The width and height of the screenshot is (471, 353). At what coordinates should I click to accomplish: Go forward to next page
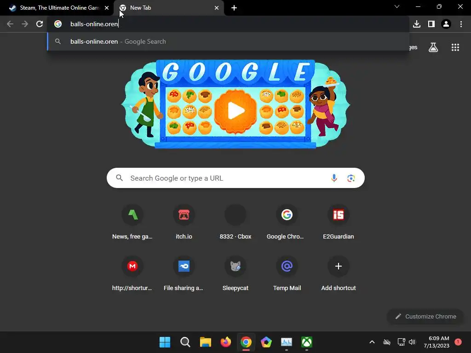pos(25,24)
